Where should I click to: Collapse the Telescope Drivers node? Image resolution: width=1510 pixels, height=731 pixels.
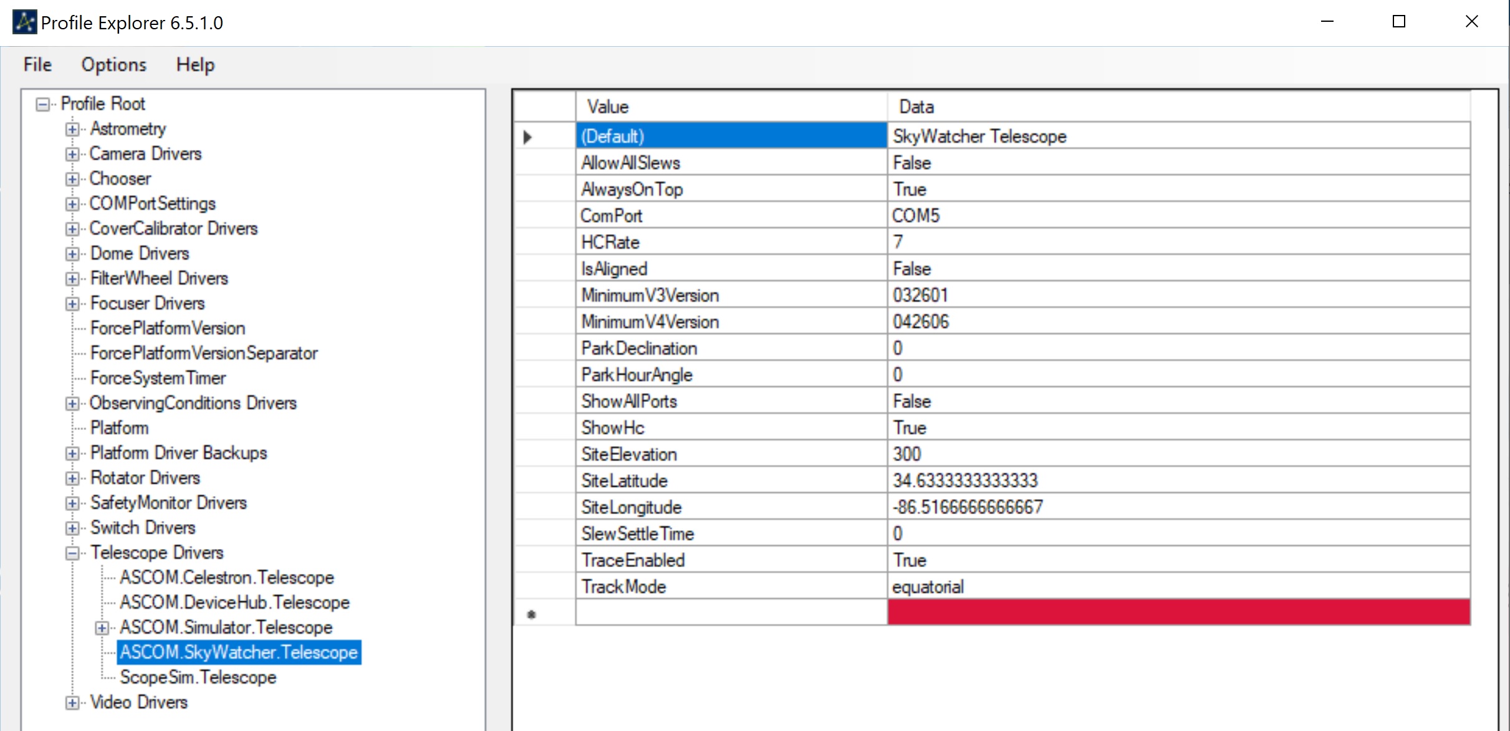(72, 553)
